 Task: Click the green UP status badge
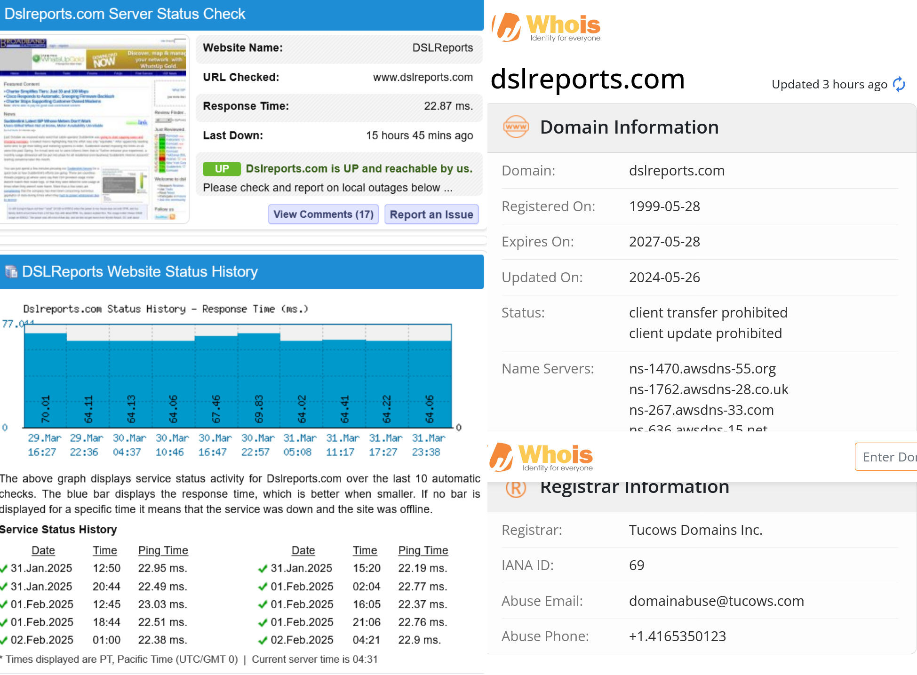(222, 169)
